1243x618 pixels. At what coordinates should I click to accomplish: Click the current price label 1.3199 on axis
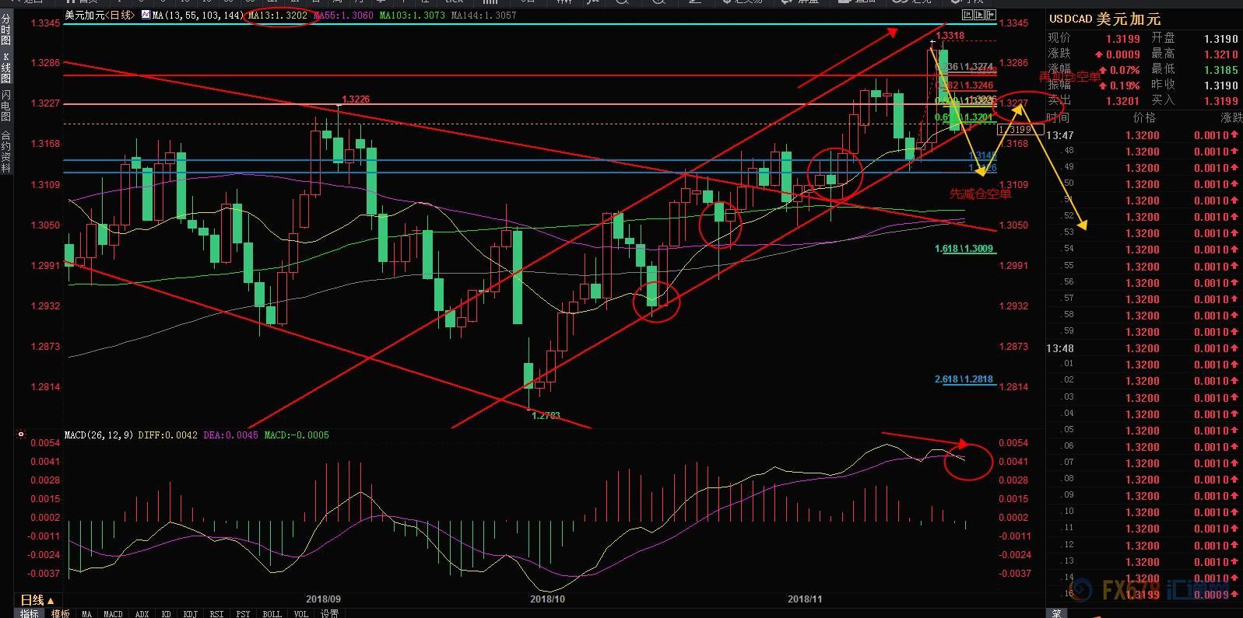click(x=1014, y=130)
